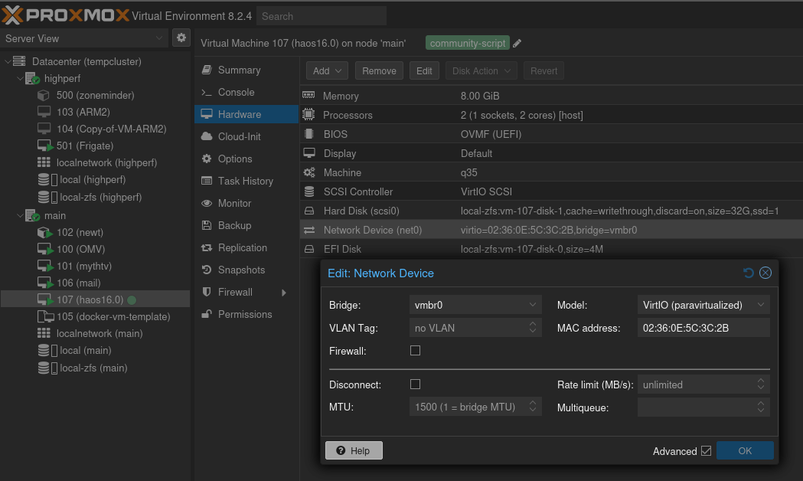Click the local-zfs (highperf) storage icon
Screen dimensions: 803x481
click(x=47, y=197)
